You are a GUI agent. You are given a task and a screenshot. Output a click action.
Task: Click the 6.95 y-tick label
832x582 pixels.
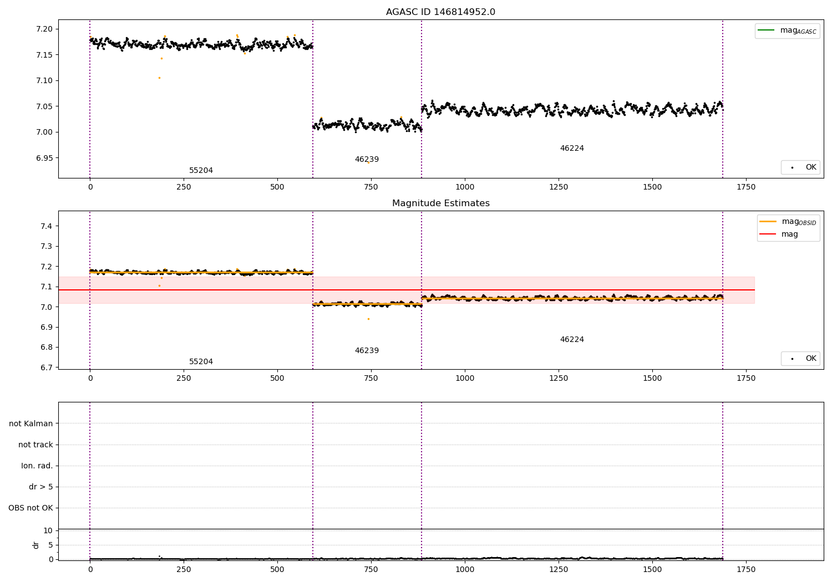click(44, 158)
